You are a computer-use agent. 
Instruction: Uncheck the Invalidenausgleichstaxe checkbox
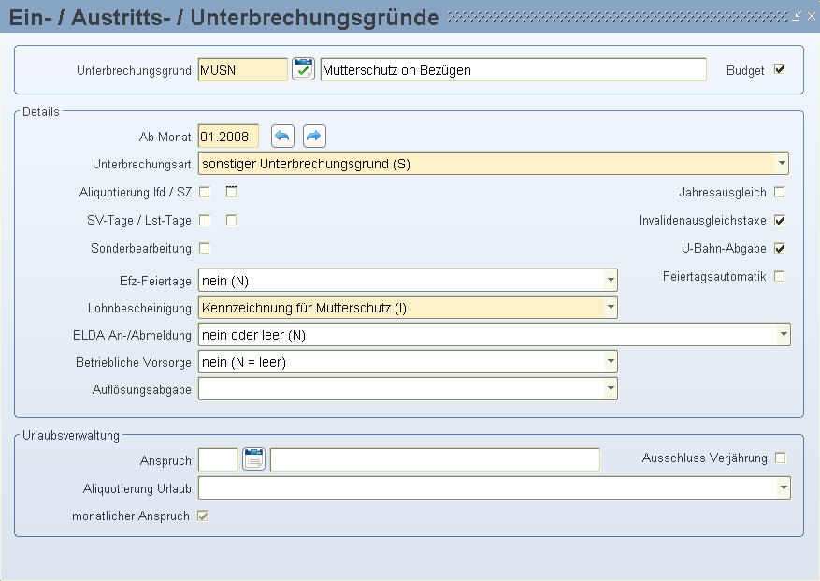coord(779,221)
